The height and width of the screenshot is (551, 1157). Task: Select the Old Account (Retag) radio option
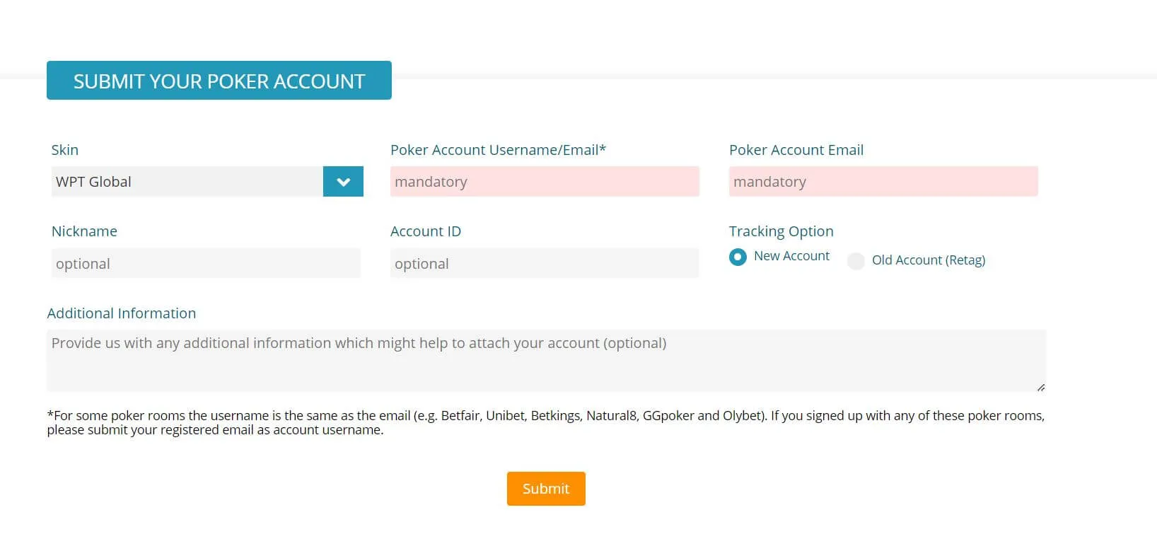tap(856, 261)
